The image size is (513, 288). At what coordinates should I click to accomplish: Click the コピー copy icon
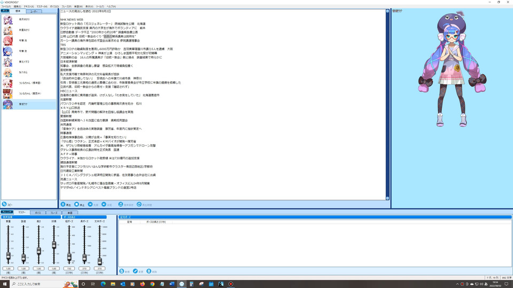pyautogui.click(x=4, y=204)
